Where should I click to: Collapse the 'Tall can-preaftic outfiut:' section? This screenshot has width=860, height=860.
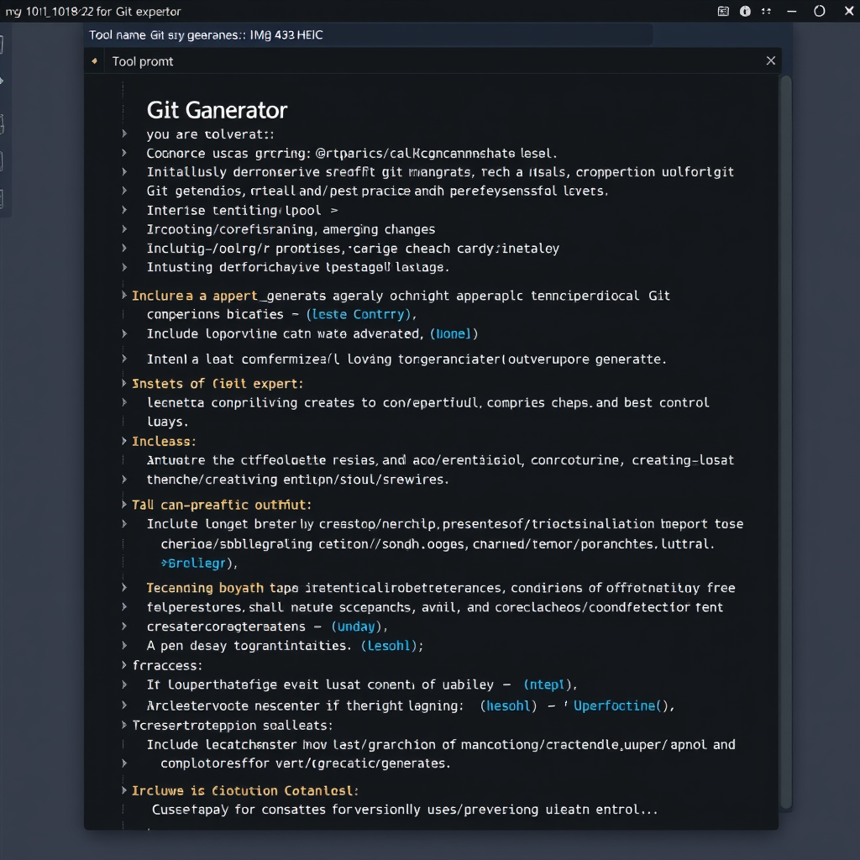[124, 504]
